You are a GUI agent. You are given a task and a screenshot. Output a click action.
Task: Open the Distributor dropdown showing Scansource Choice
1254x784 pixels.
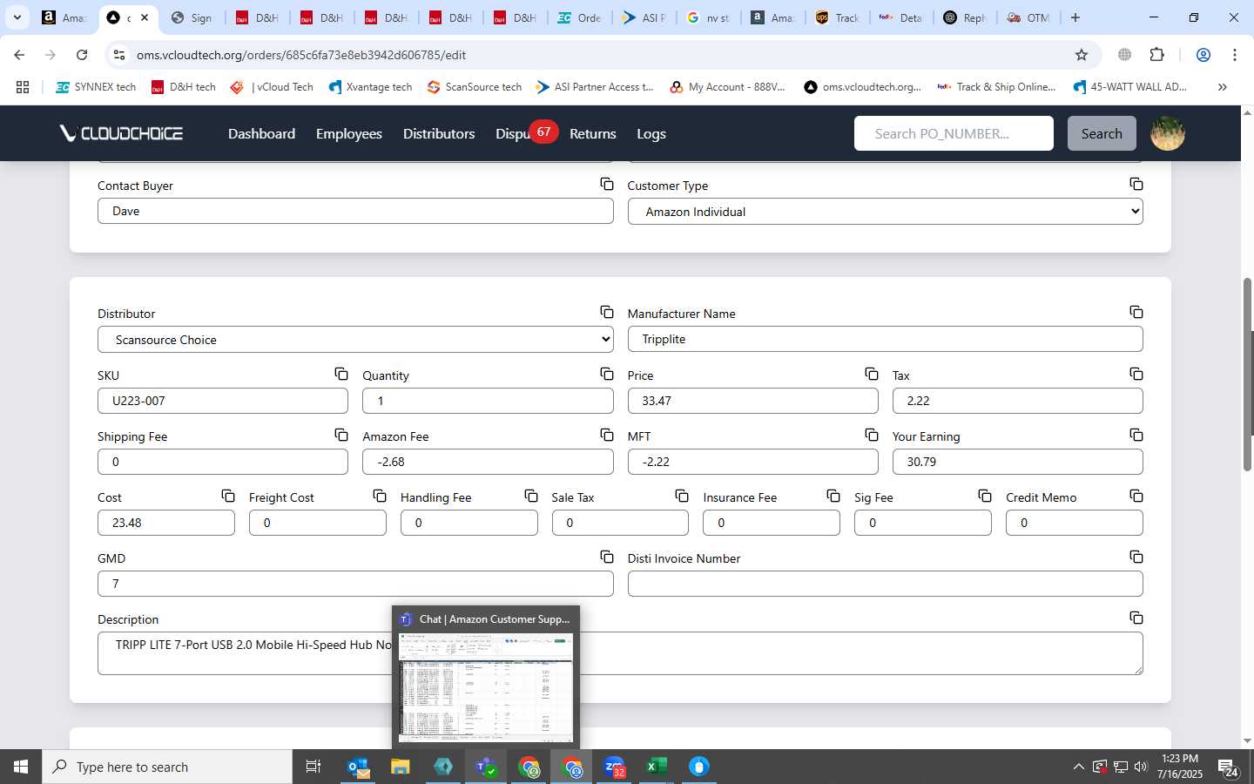(355, 340)
